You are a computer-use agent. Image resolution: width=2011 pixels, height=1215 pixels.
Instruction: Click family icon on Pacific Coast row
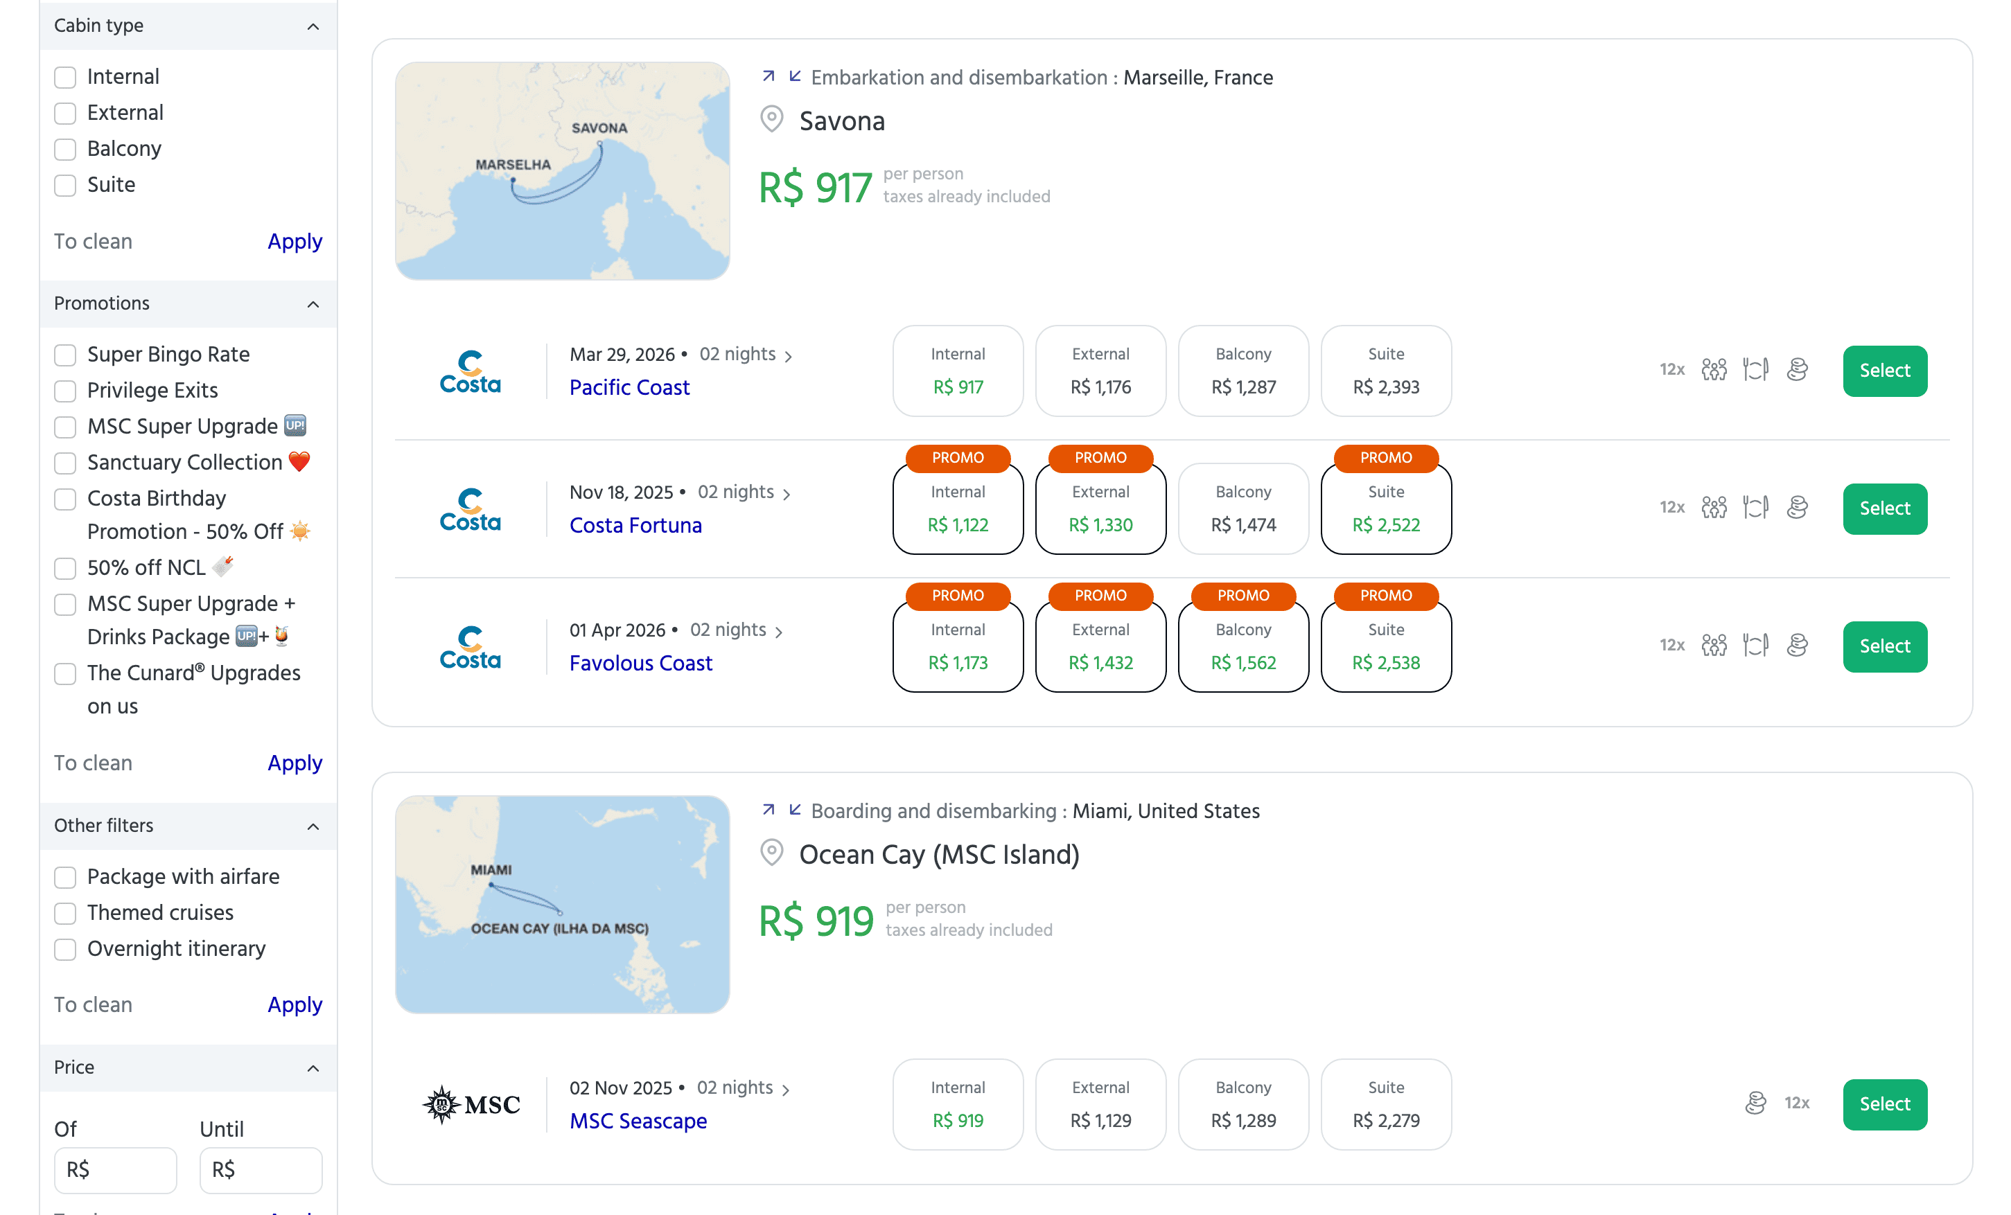click(1714, 370)
